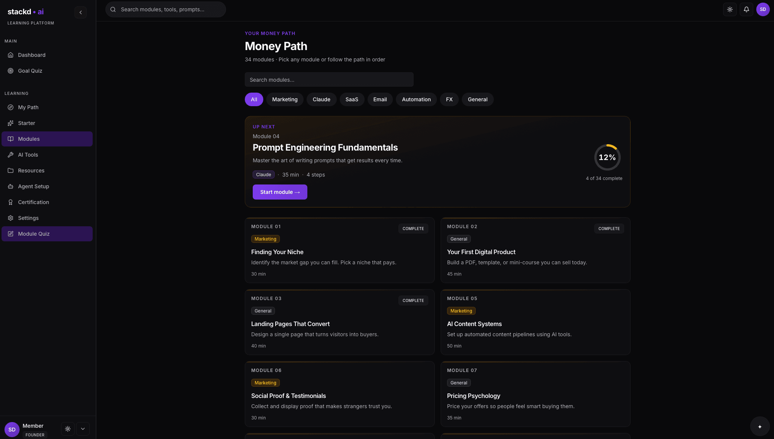Filter modules by Email chip
This screenshot has width=774, height=439.
tap(380, 99)
